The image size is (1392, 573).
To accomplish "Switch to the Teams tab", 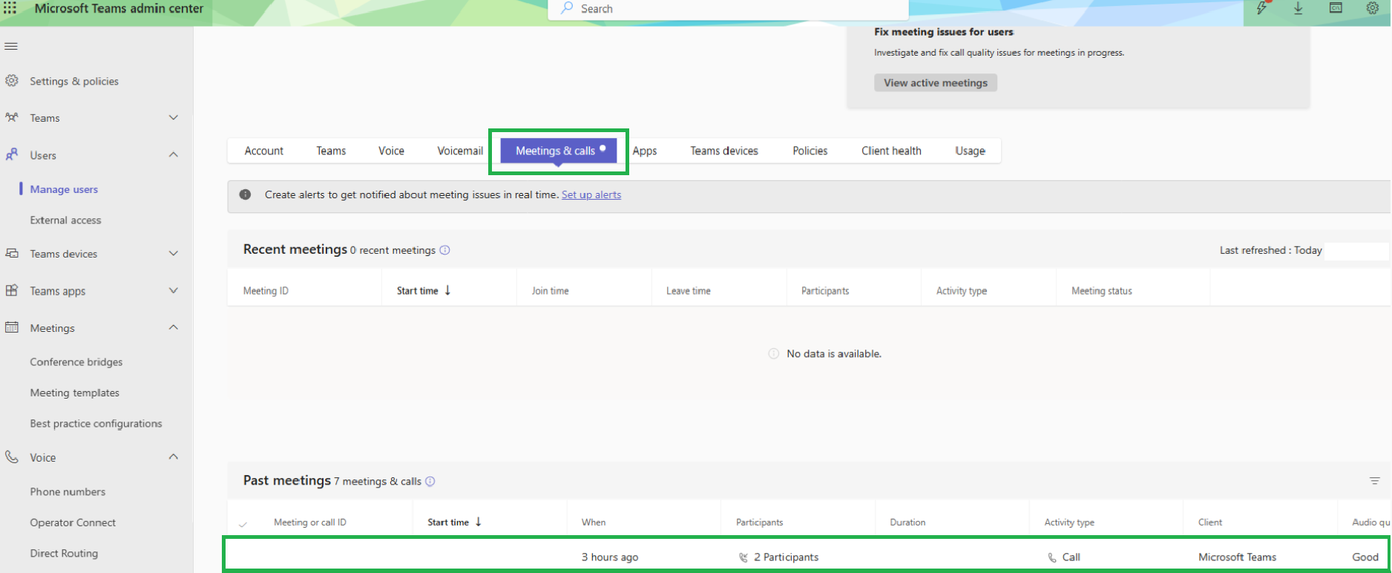I will tap(331, 151).
